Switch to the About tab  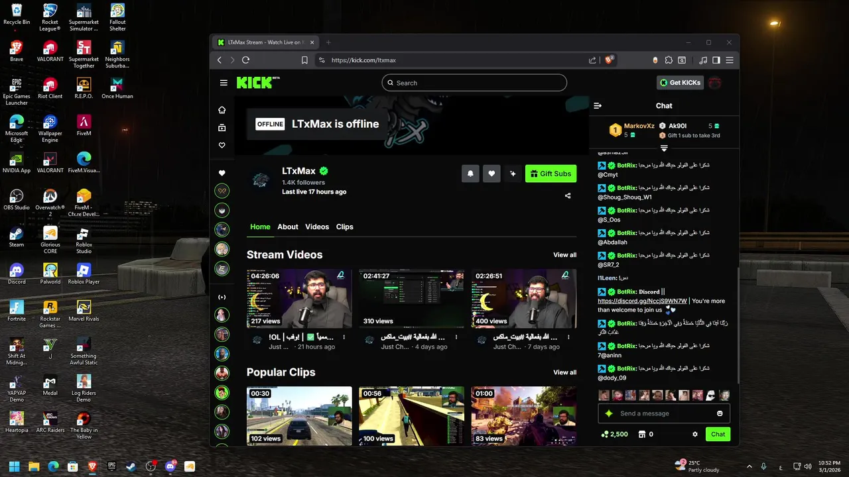288,227
